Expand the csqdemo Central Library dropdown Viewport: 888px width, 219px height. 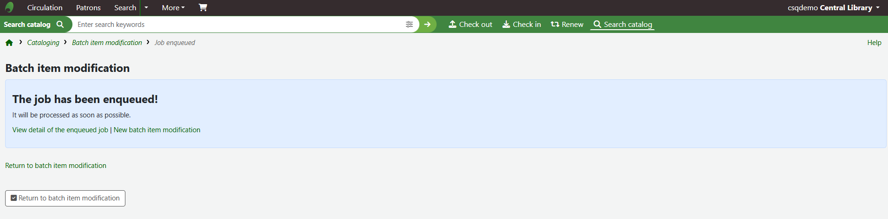click(x=834, y=7)
